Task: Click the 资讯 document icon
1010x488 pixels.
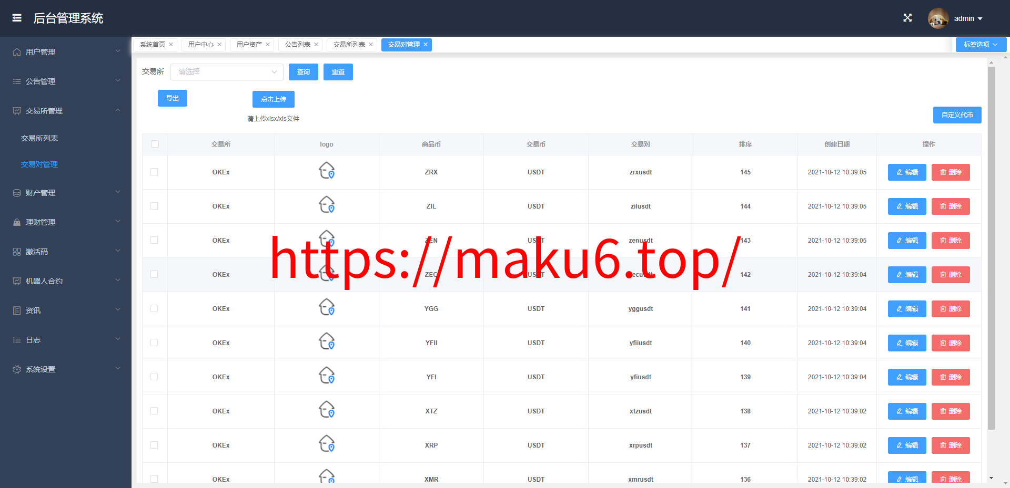Action: pos(17,310)
